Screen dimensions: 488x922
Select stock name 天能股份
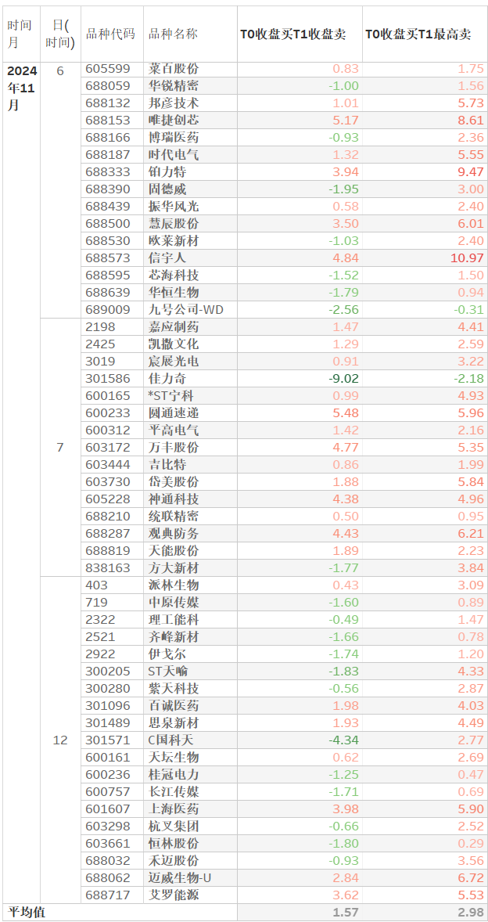tap(174, 551)
